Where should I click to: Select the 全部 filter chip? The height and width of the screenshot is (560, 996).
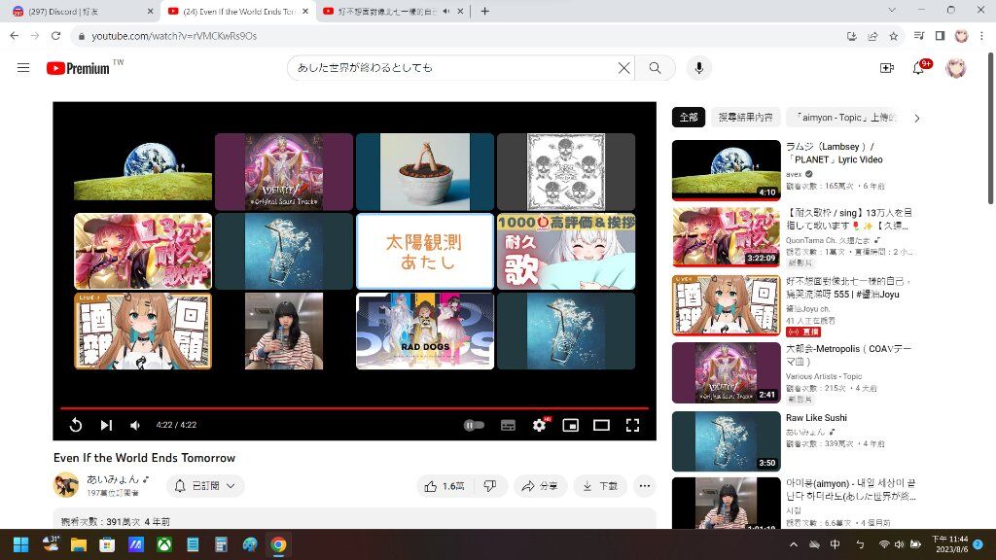tap(689, 118)
